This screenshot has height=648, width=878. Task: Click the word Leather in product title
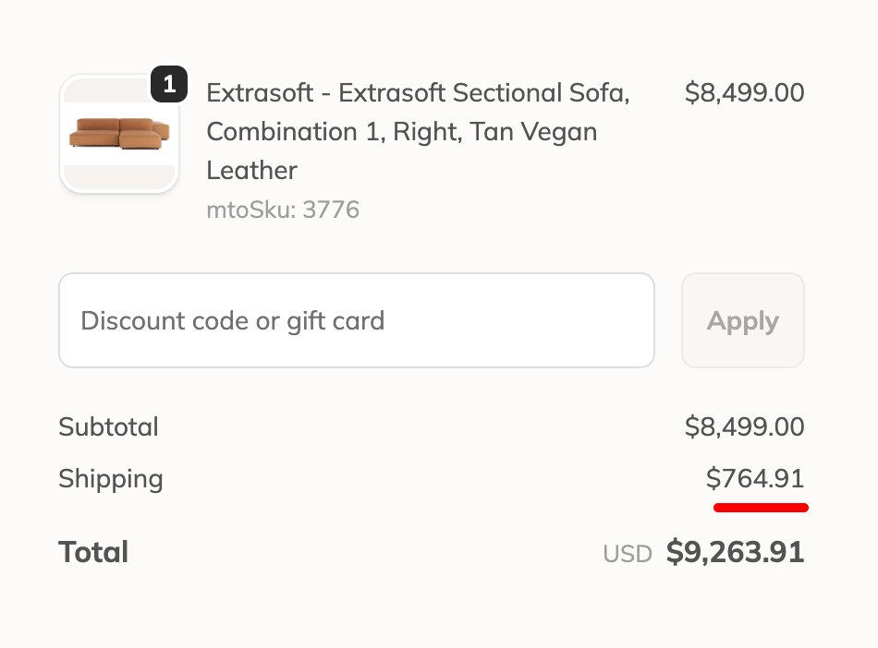pos(251,171)
